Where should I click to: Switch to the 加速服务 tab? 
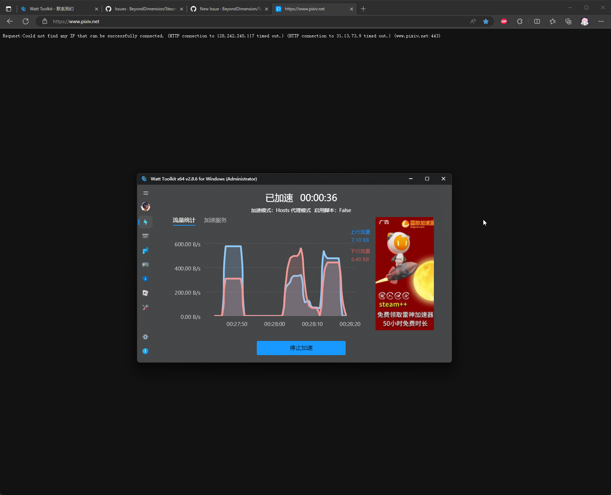215,220
